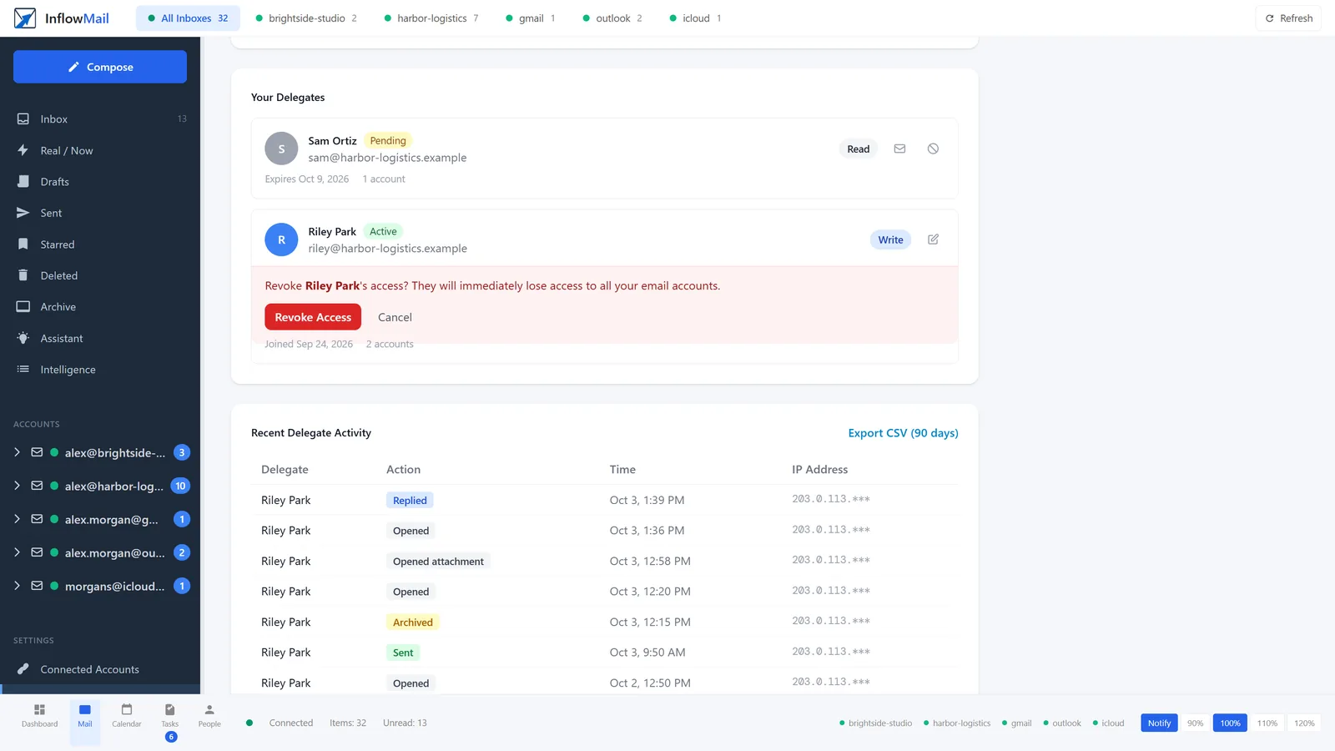Viewport: 1335px width, 751px height.
Task: Expand the morgans@icloud account tree
Action: click(17, 586)
